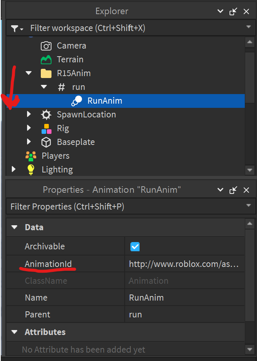Select the Players service icon
This screenshot has height=361, width=257.
pos(31,156)
